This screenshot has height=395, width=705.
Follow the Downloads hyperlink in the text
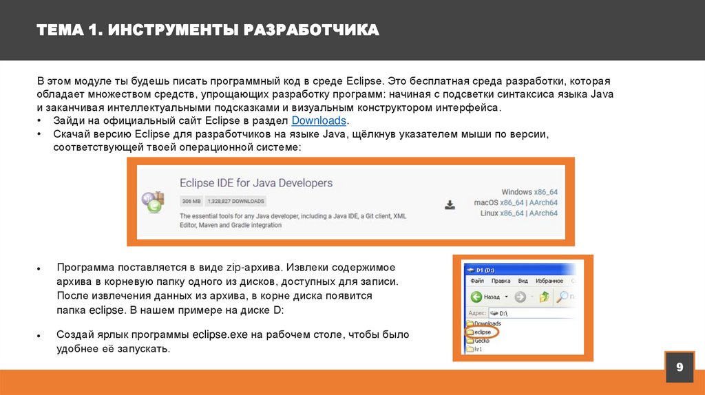coord(319,120)
